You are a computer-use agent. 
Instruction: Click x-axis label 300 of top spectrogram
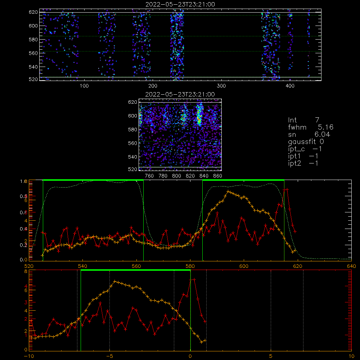coord(221,86)
